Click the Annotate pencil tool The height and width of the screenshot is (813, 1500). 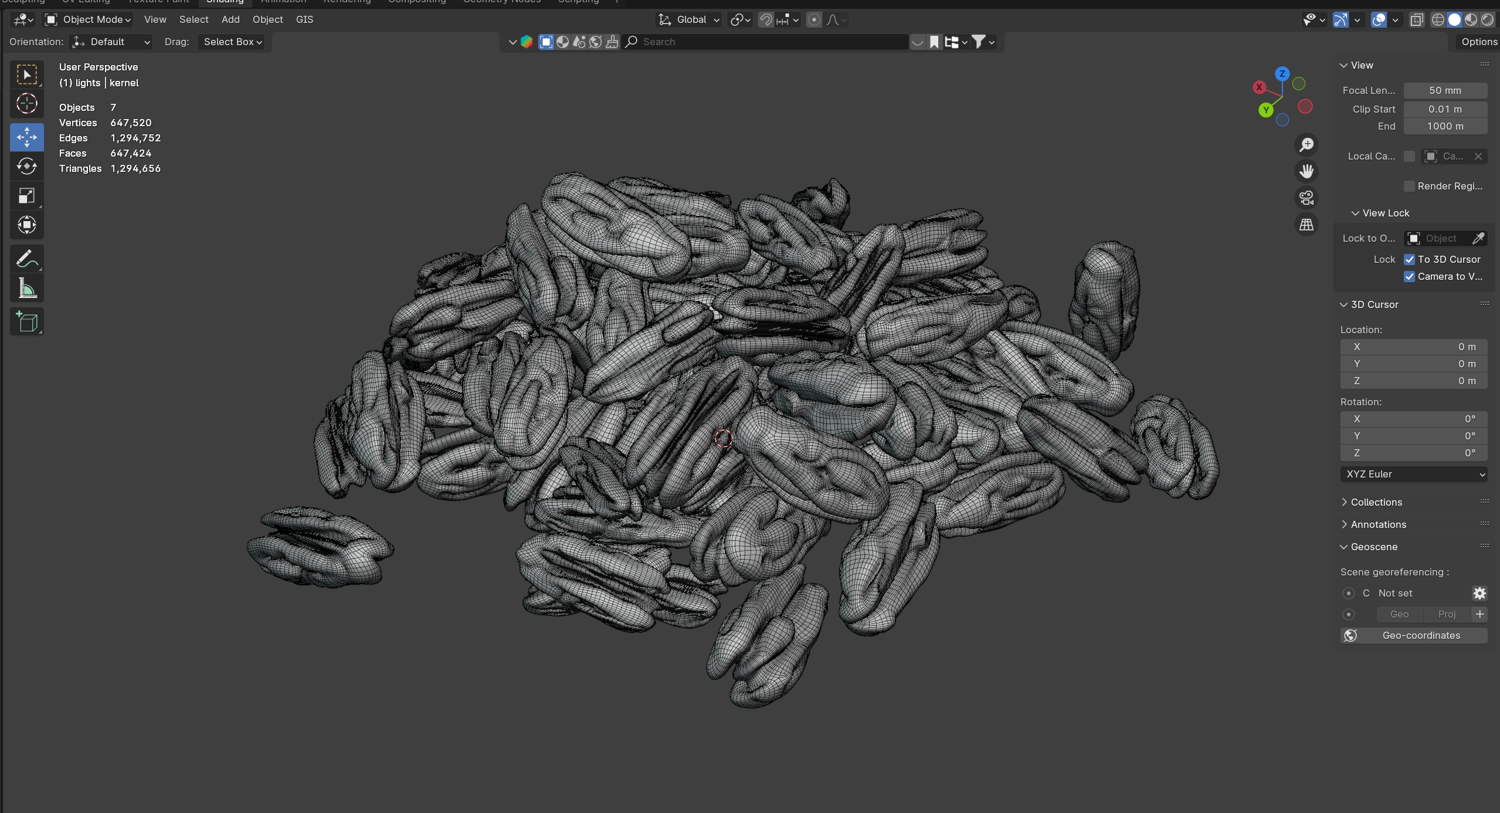(26, 259)
